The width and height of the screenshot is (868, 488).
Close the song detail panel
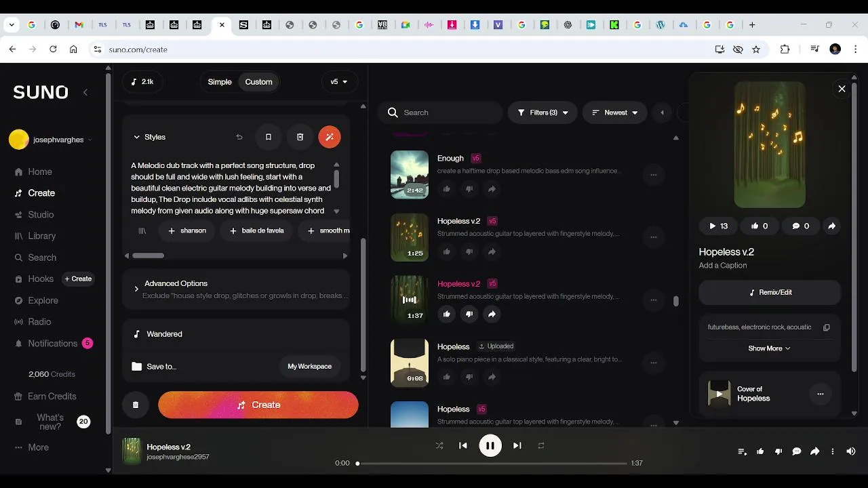point(842,89)
